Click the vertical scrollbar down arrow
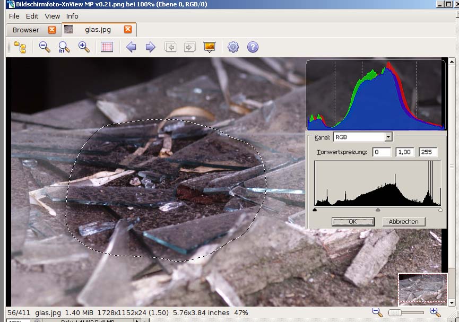The height and width of the screenshot is (322, 459). click(452, 303)
